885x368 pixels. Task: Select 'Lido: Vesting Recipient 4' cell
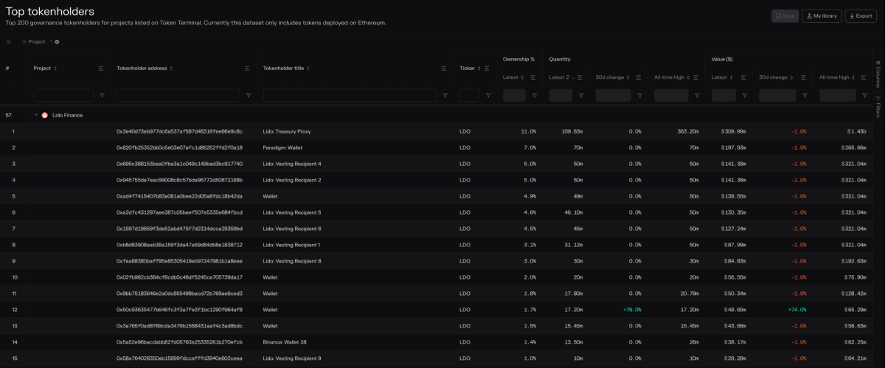click(292, 164)
